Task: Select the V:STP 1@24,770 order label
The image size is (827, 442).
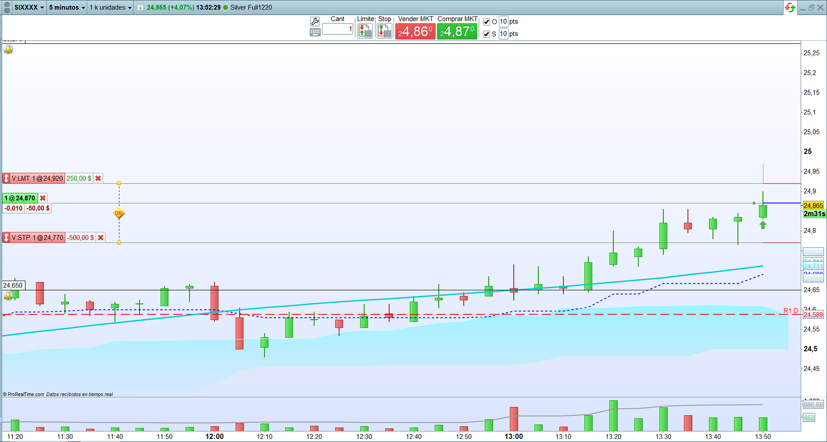Action: (38, 238)
